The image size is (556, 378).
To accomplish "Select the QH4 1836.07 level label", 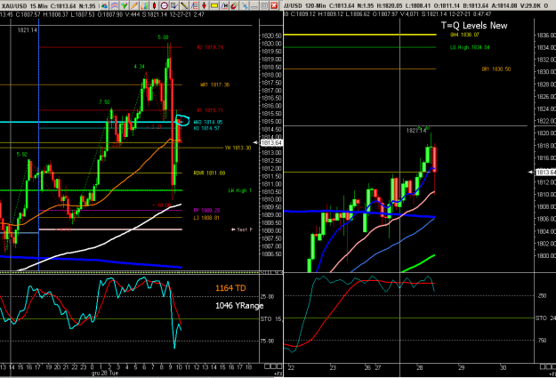I will coord(464,35).
